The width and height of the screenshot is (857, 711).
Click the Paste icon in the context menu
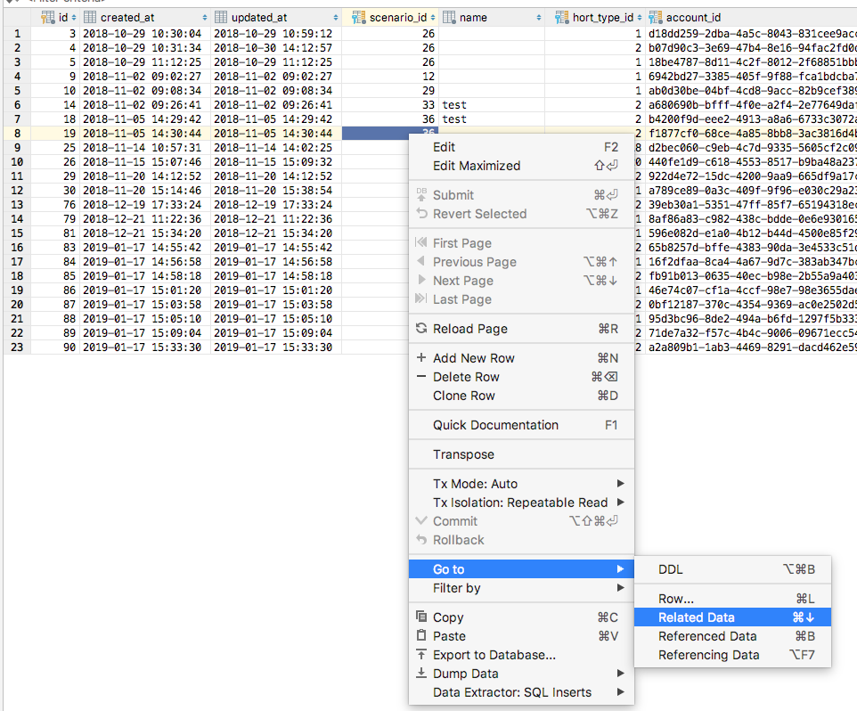tap(420, 636)
